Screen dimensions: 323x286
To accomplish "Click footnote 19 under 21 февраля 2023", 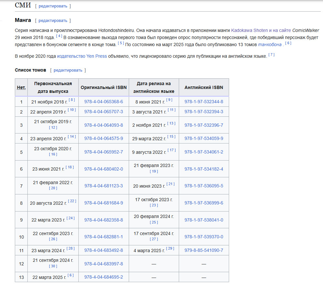I will coord(154,172).
